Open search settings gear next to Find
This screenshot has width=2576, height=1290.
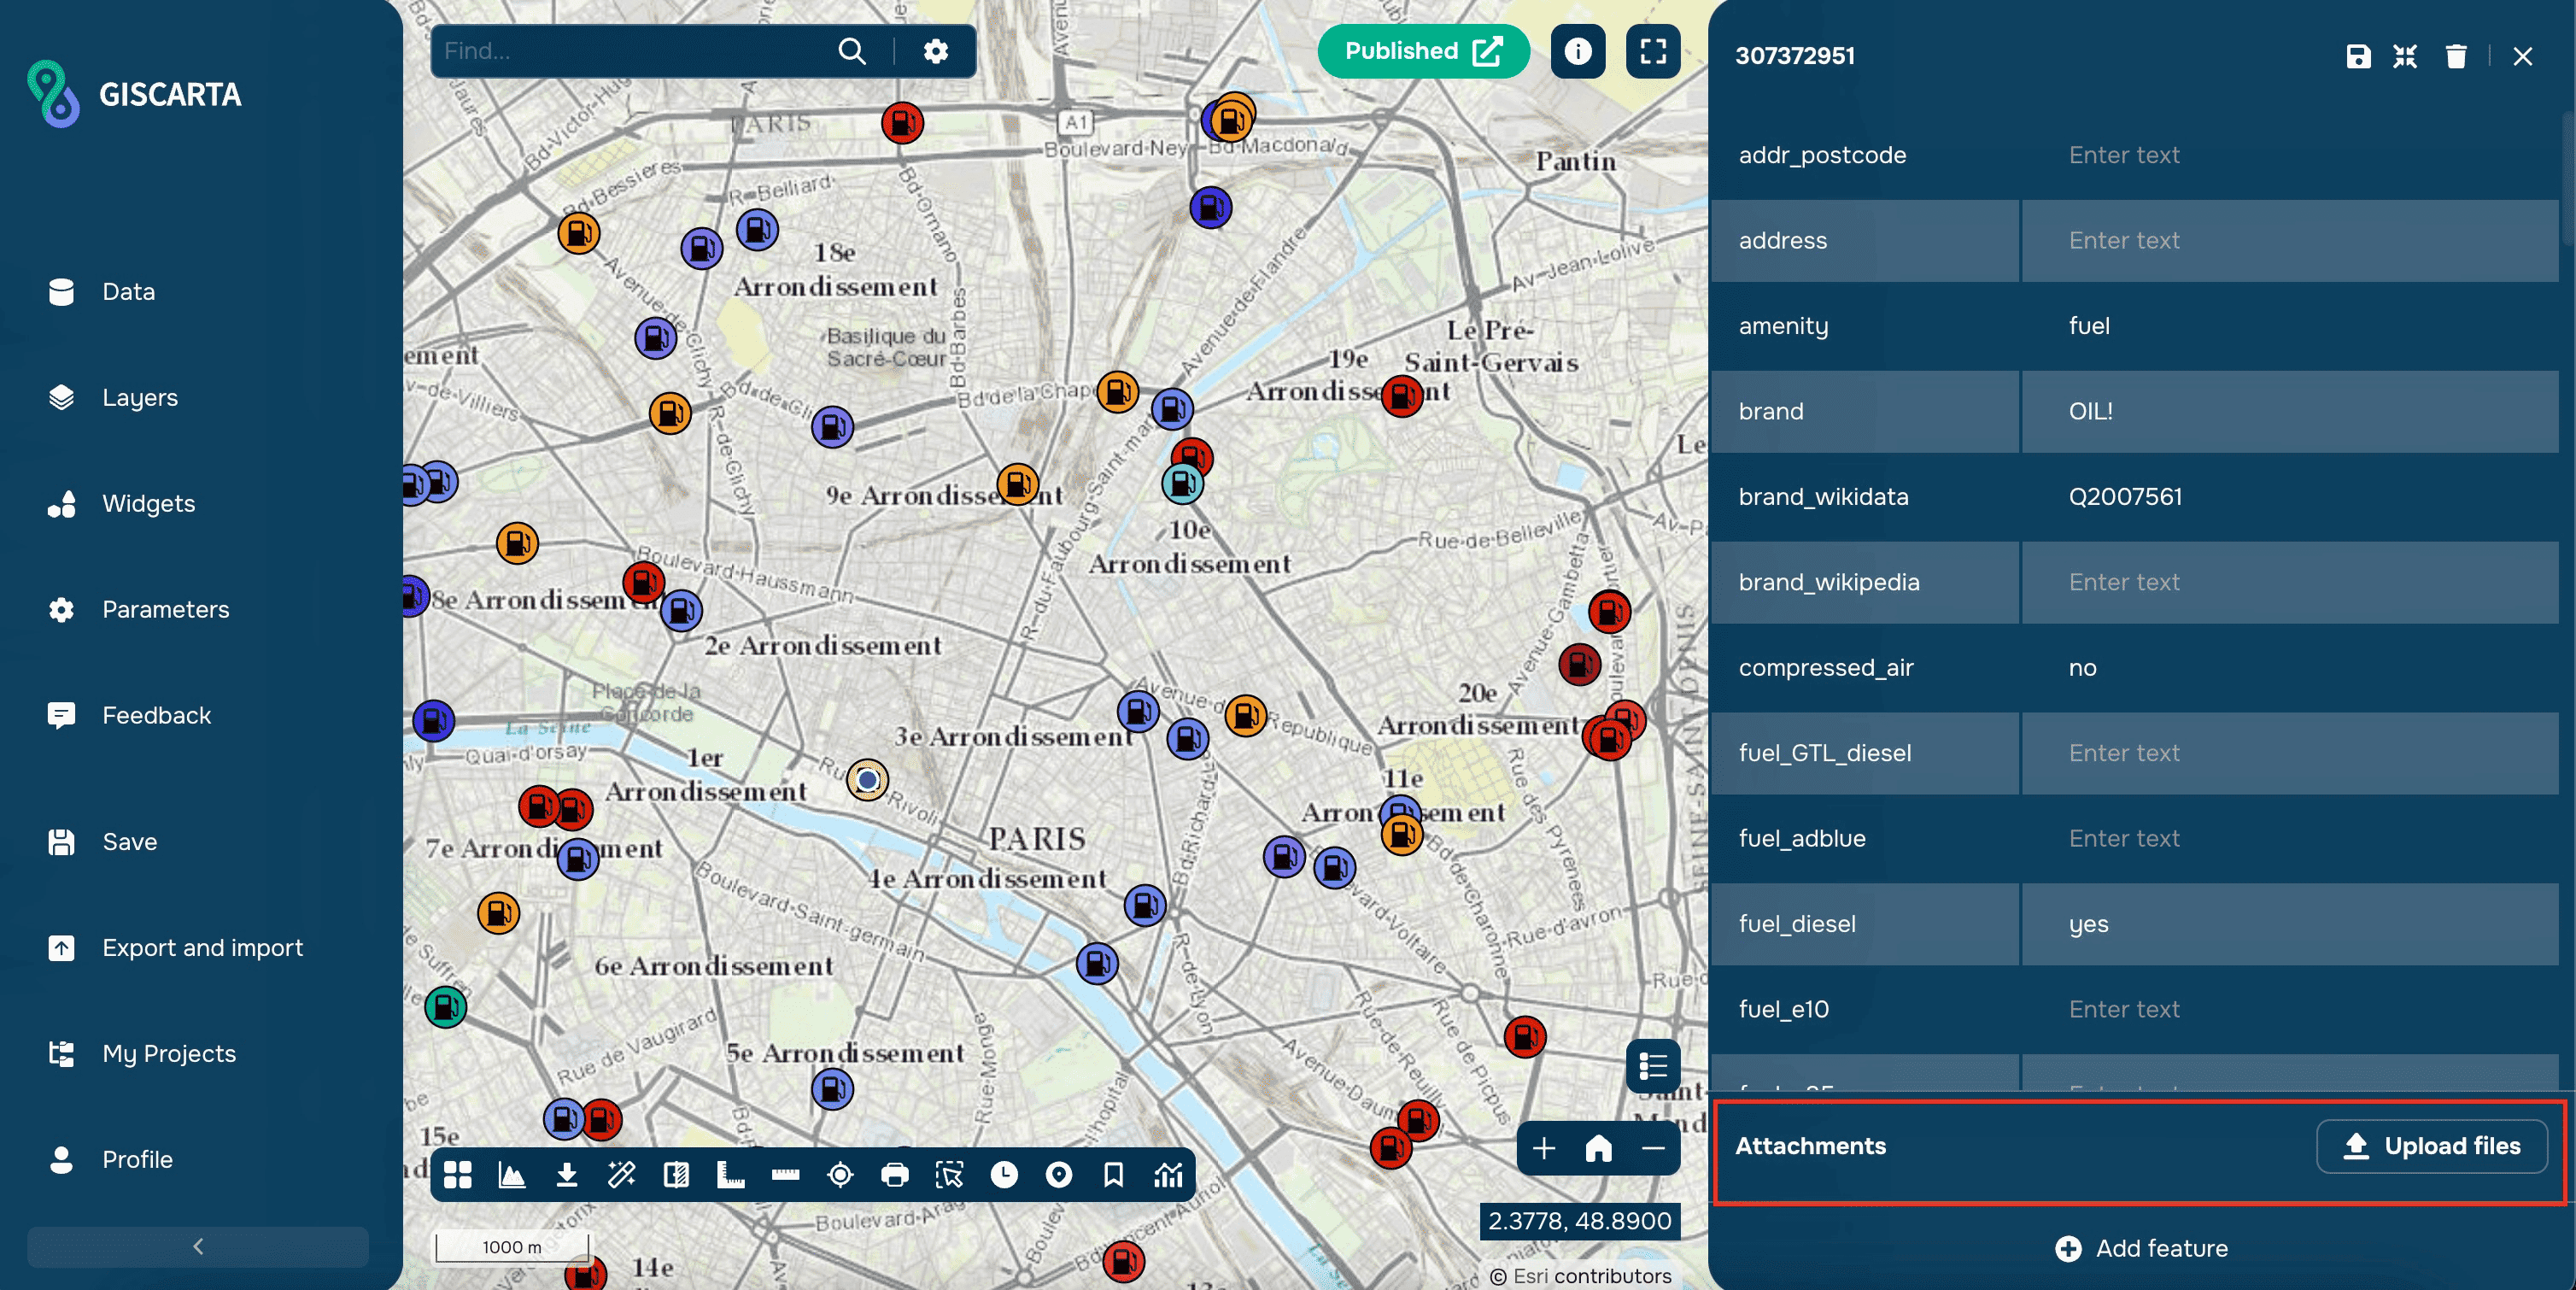[x=935, y=51]
